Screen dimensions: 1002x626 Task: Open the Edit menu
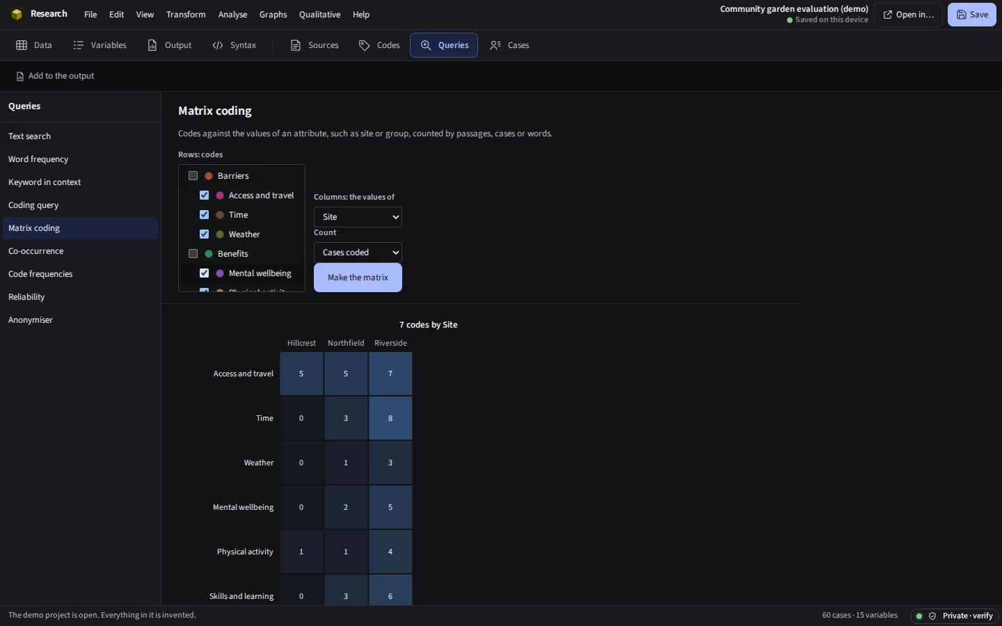[x=117, y=15]
